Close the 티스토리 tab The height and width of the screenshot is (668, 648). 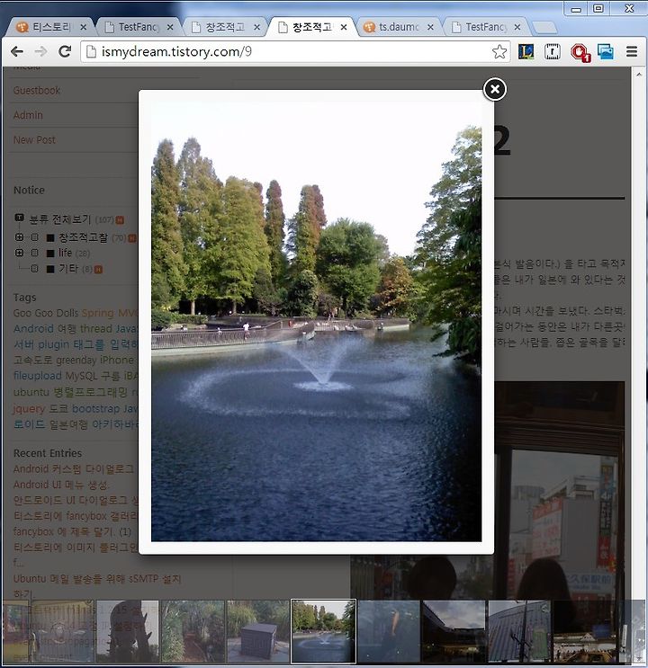(x=84, y=27)
